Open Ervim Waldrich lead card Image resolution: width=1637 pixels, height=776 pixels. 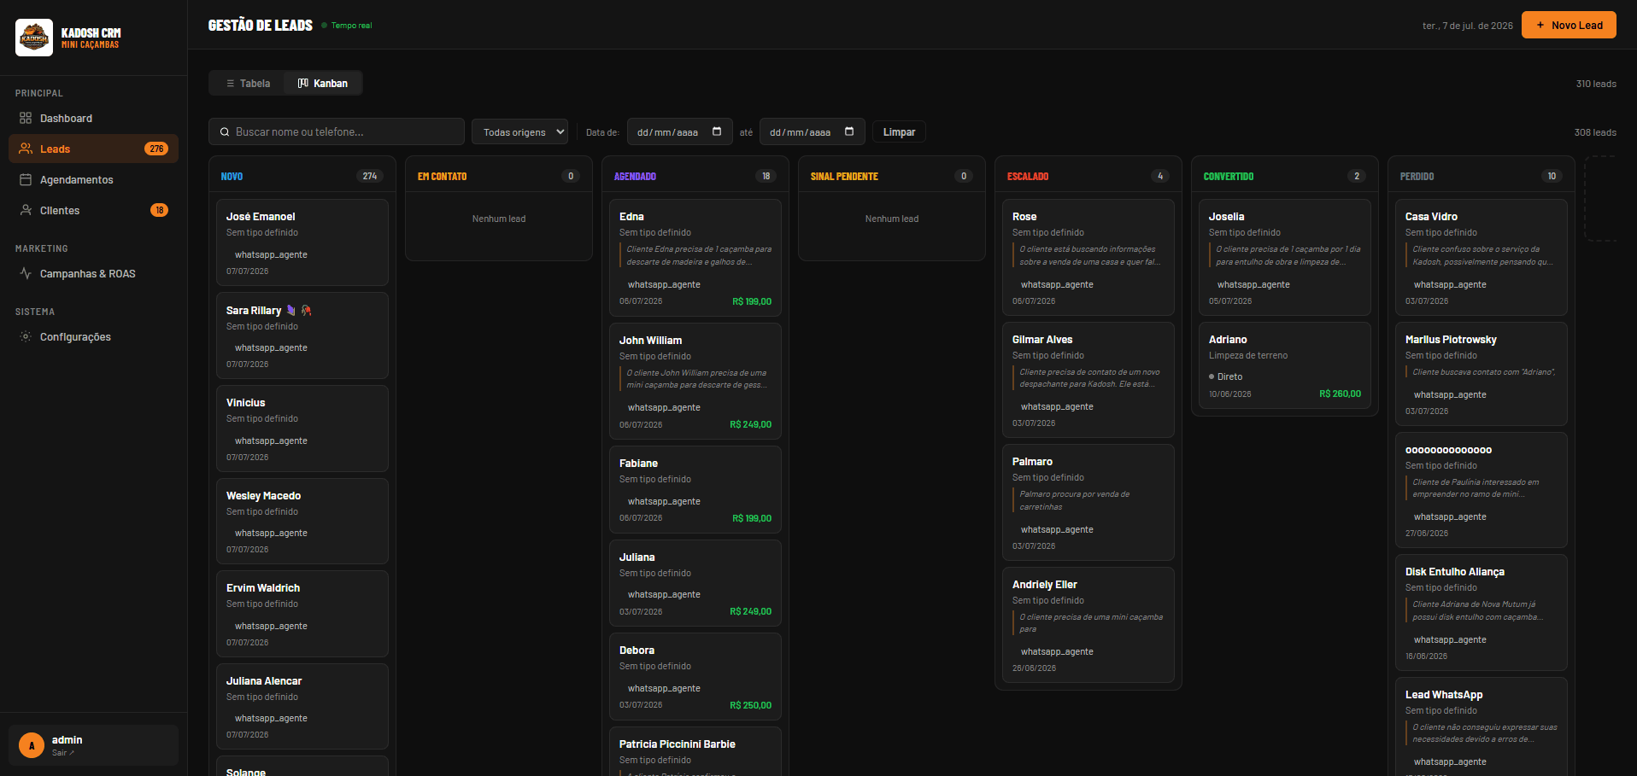tap(302, 614)
